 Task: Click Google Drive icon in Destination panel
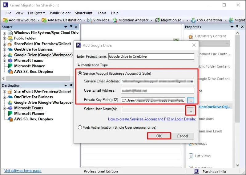[x=10, y=102]
